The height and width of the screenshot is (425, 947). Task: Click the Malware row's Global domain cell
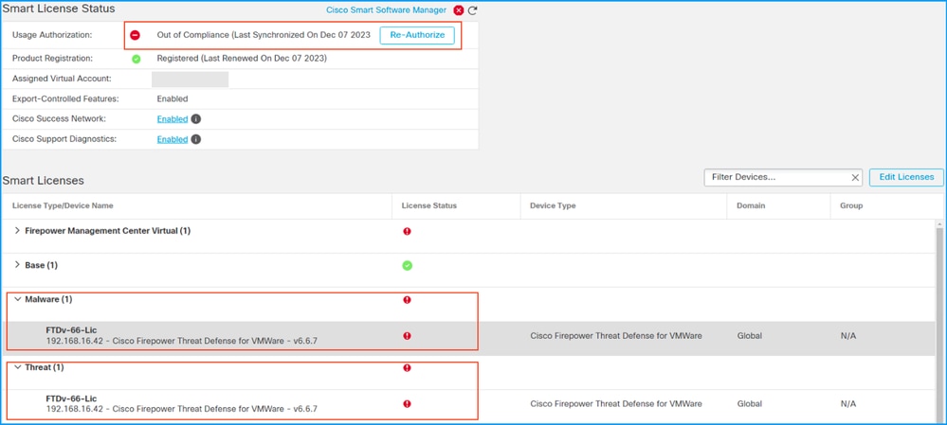749,336
